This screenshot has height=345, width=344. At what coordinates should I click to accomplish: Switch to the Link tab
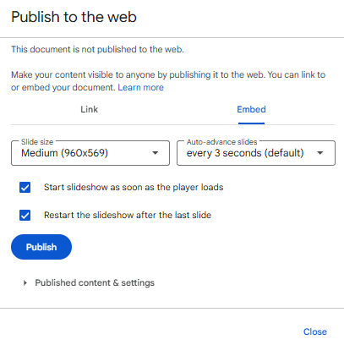click(x=89, y=109)
